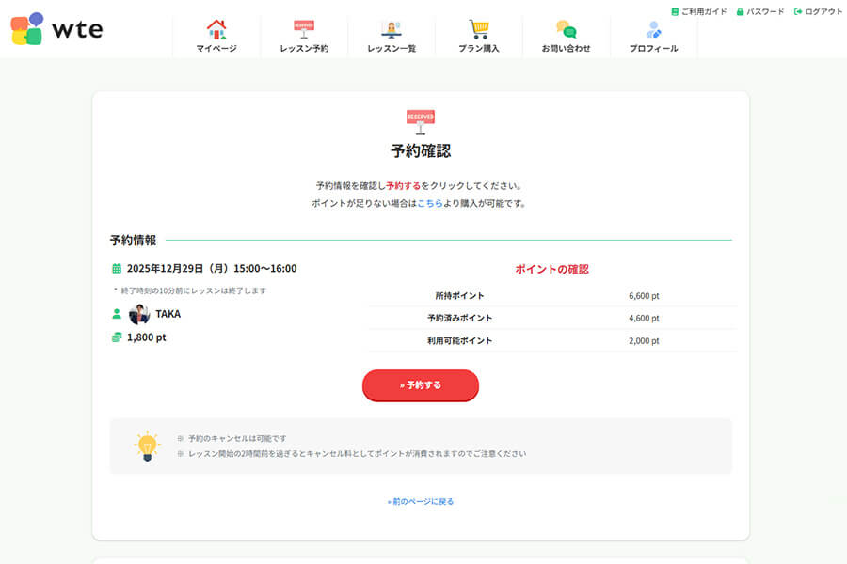The image size is (847, 564).
Task: Select the レッスン予約 reservation sign icon
Action: point(303,29)
